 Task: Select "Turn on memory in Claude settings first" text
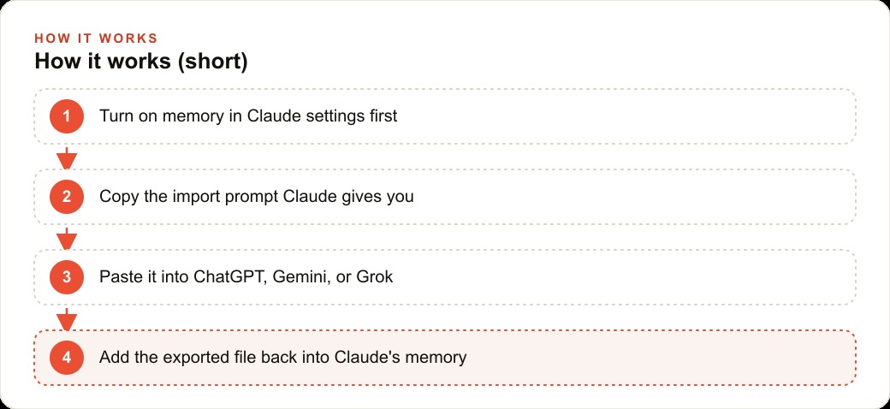pos(248,116)
